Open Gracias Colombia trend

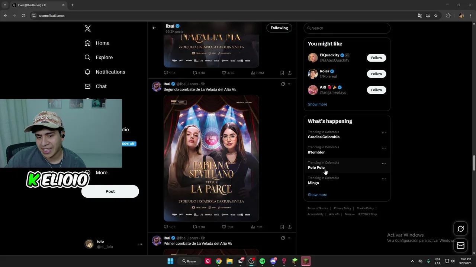point(324,137)
